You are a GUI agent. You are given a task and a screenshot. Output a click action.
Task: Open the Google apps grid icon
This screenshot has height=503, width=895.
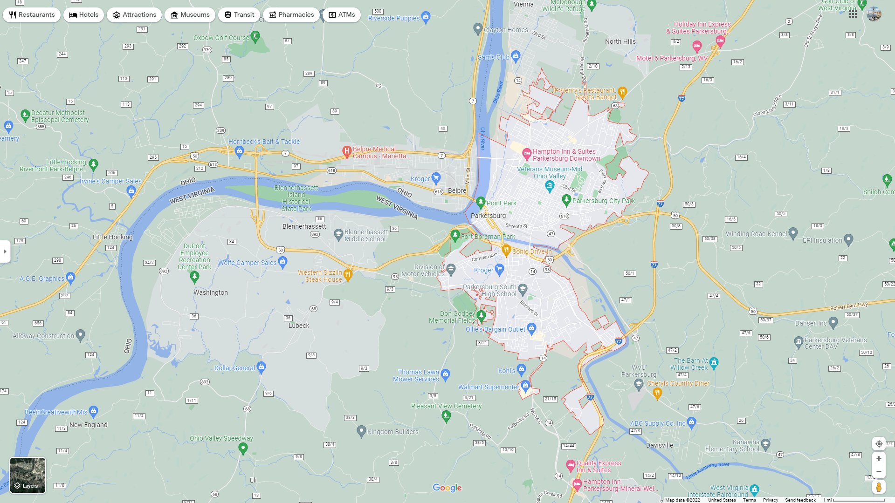point(853,14)
